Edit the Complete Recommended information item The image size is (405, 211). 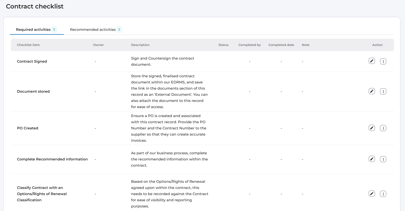(x=372, y=159)
